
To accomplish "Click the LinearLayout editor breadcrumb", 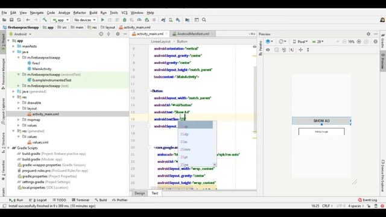I will point(160,42).
